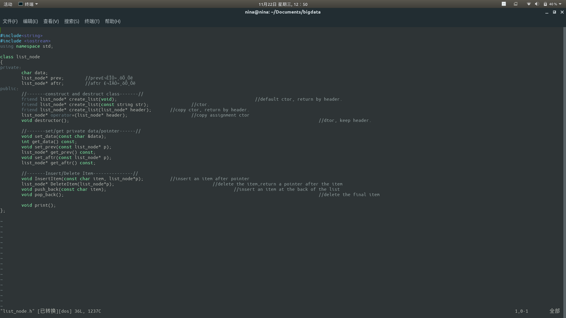Click 'void set_data(const char &data);'
This screenshot has width=566, height=318.
64,136
